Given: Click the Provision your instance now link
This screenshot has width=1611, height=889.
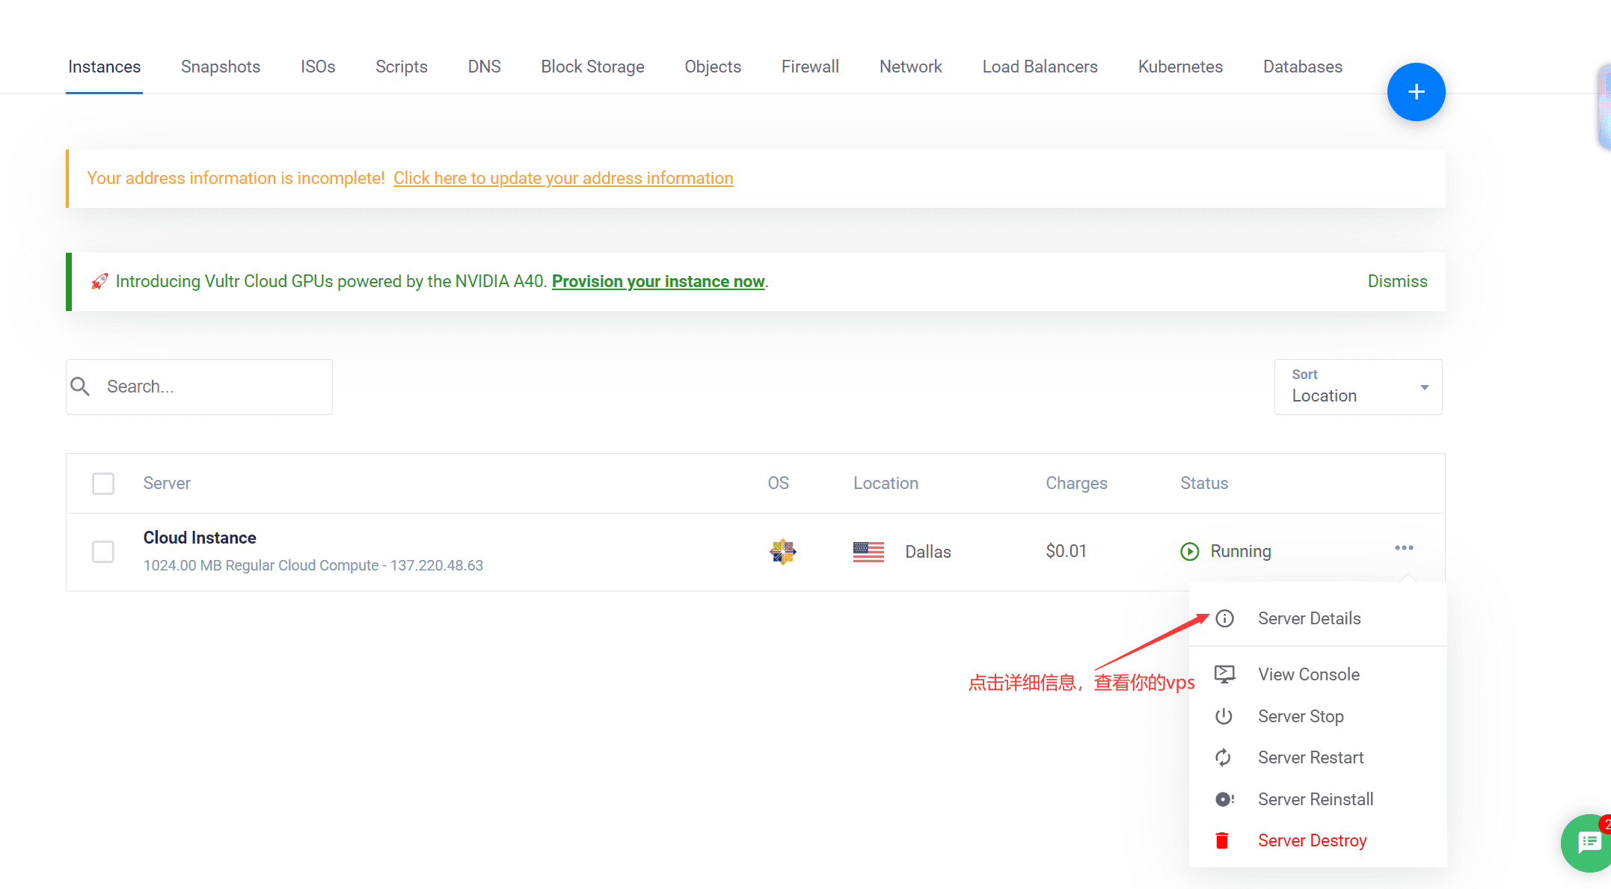Looking at the screenshot, I should pos(657,281).
